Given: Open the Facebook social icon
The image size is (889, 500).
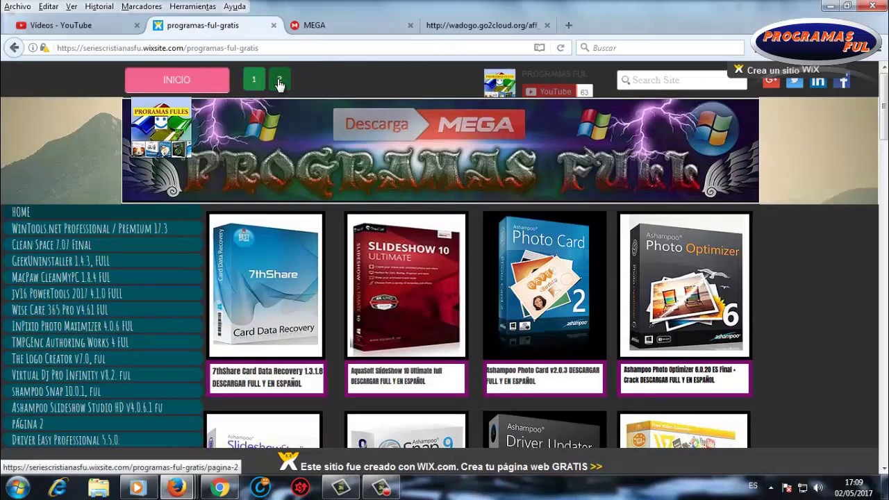Looking at the screenshot, I should [x=842, y=81].
